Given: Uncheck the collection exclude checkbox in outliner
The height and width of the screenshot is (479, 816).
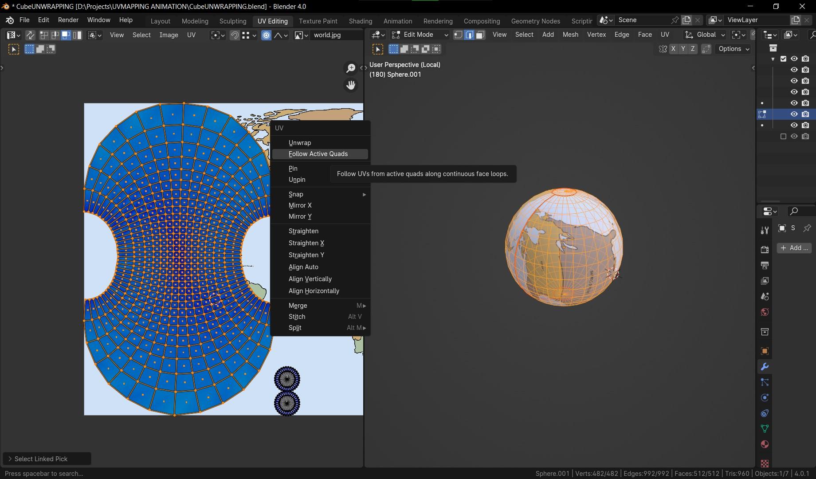Looking at the screenshot, I should (783, 59).
